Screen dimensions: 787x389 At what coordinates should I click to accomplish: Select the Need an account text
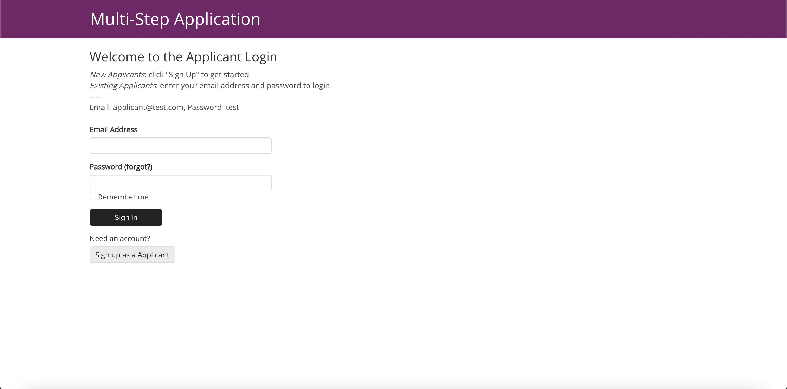[120, 238]
